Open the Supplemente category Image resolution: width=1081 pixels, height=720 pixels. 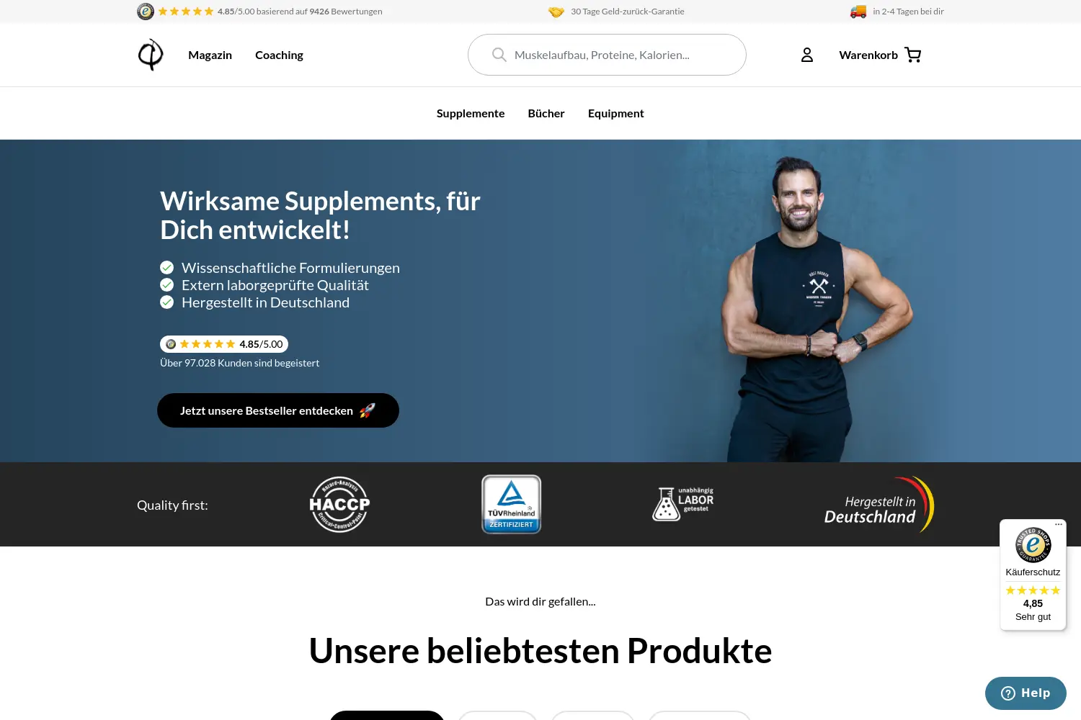click(x=471, y=113)
